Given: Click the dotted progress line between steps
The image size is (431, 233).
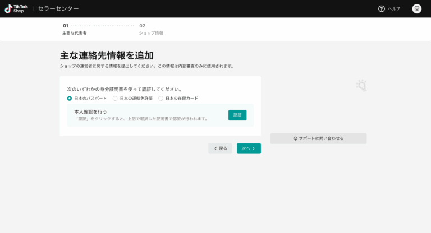Looking at the screenshot, I should tap(103, 26).
